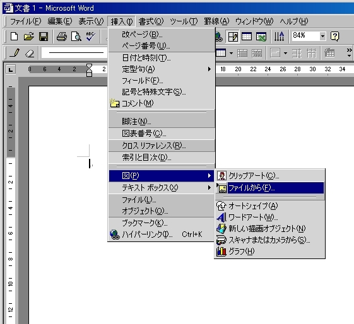Open the 書式(O) menu

pyautogui.click(x=151, y=21)
